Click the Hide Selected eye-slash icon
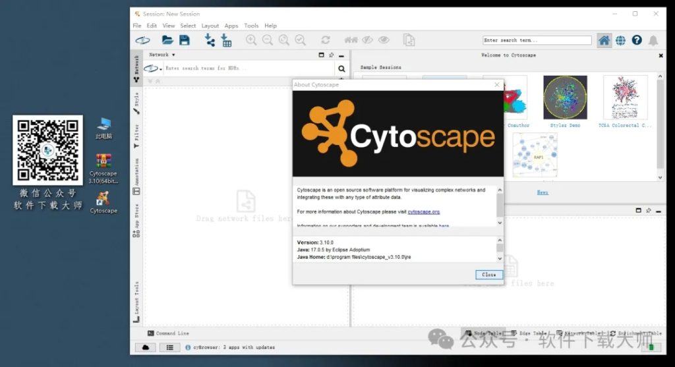The image size is (675, 367). click(367, 40)
